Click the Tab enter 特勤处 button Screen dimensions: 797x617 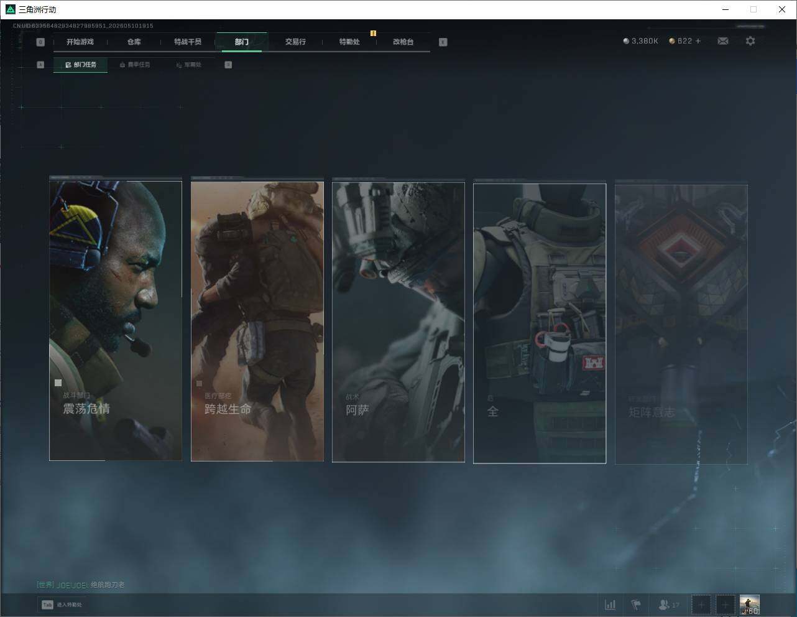62,605
